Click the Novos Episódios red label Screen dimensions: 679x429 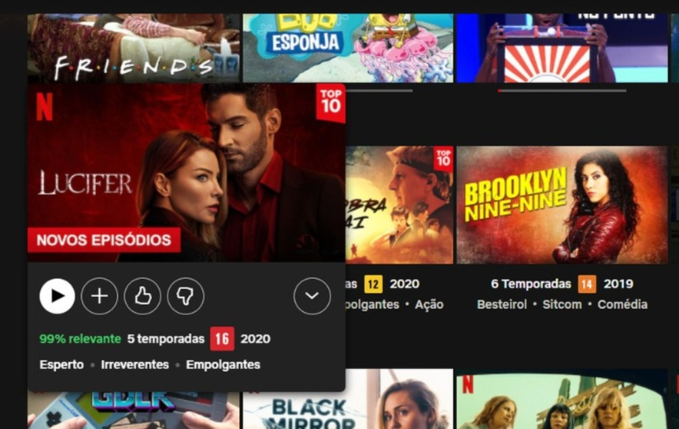coord(104,240)
